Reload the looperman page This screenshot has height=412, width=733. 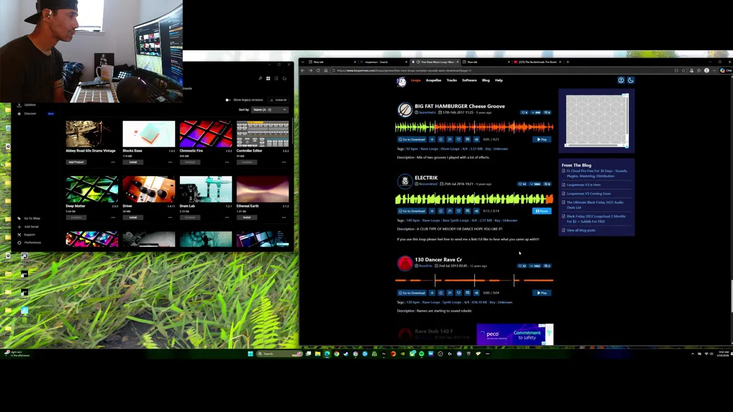pyautogui.click(x=318, y=70)
